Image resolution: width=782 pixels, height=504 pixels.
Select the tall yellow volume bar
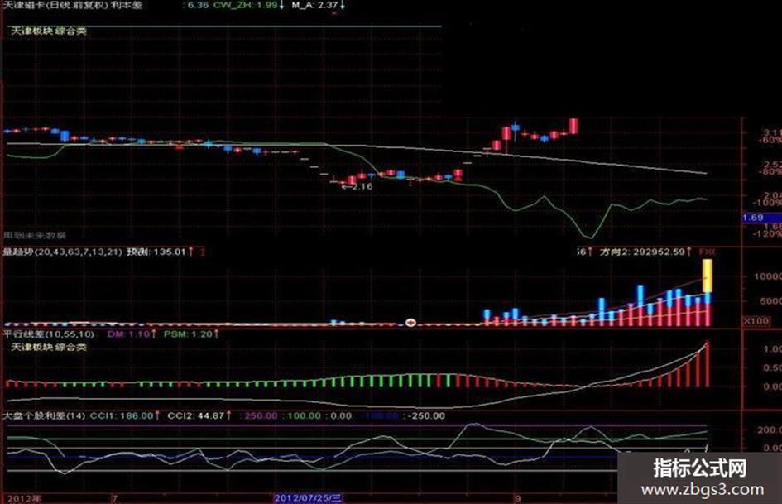[708, 276]
